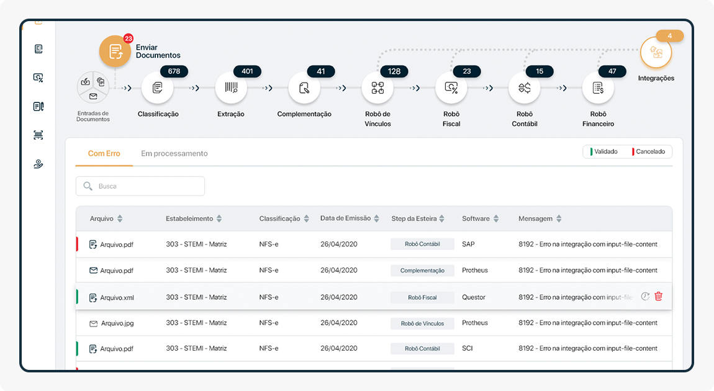This screenshot has height=391, width=714.
Task: Open the Robô Contábil step icon
Action: coord(525,88)
